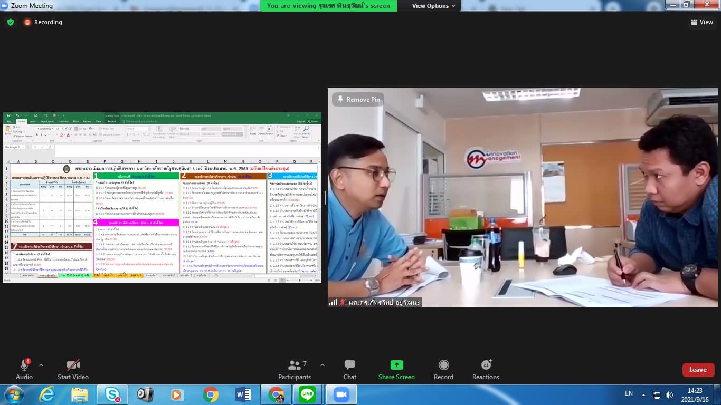Open Google Chrome from the taskbar
The image size is (721, 405).
pyautogui.click(x=211, y=394)
